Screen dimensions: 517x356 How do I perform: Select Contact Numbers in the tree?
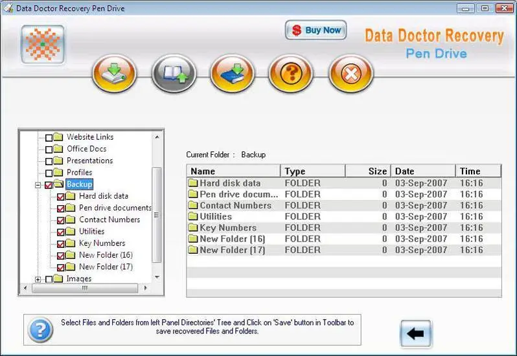109,219
